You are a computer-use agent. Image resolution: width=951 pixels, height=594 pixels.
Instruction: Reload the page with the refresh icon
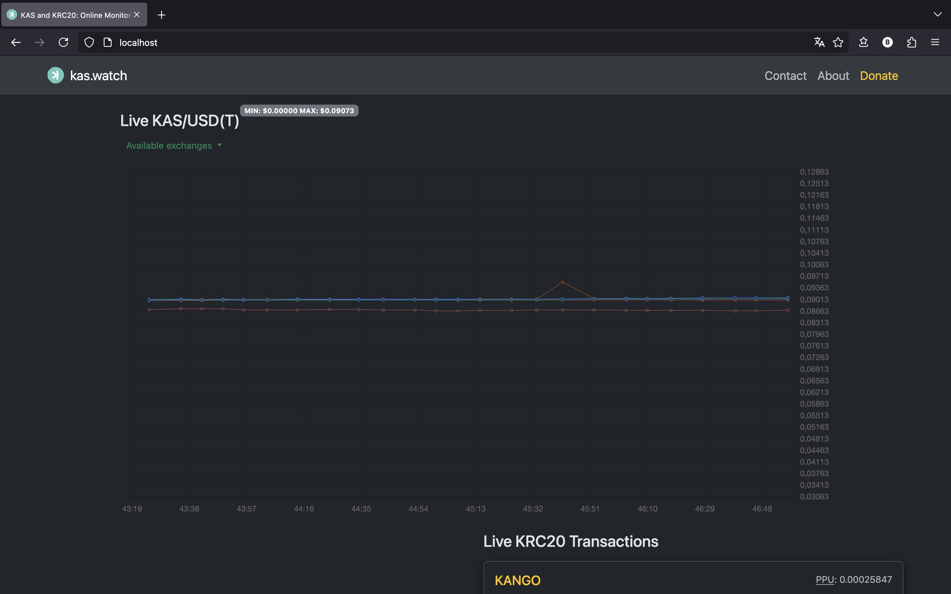[63, 43]
